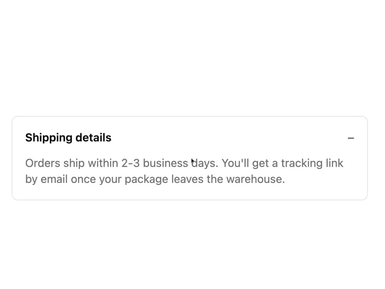Click the word 'your' in second line
This screenshot has width=385, height=289.
click(x=110, y=180)
